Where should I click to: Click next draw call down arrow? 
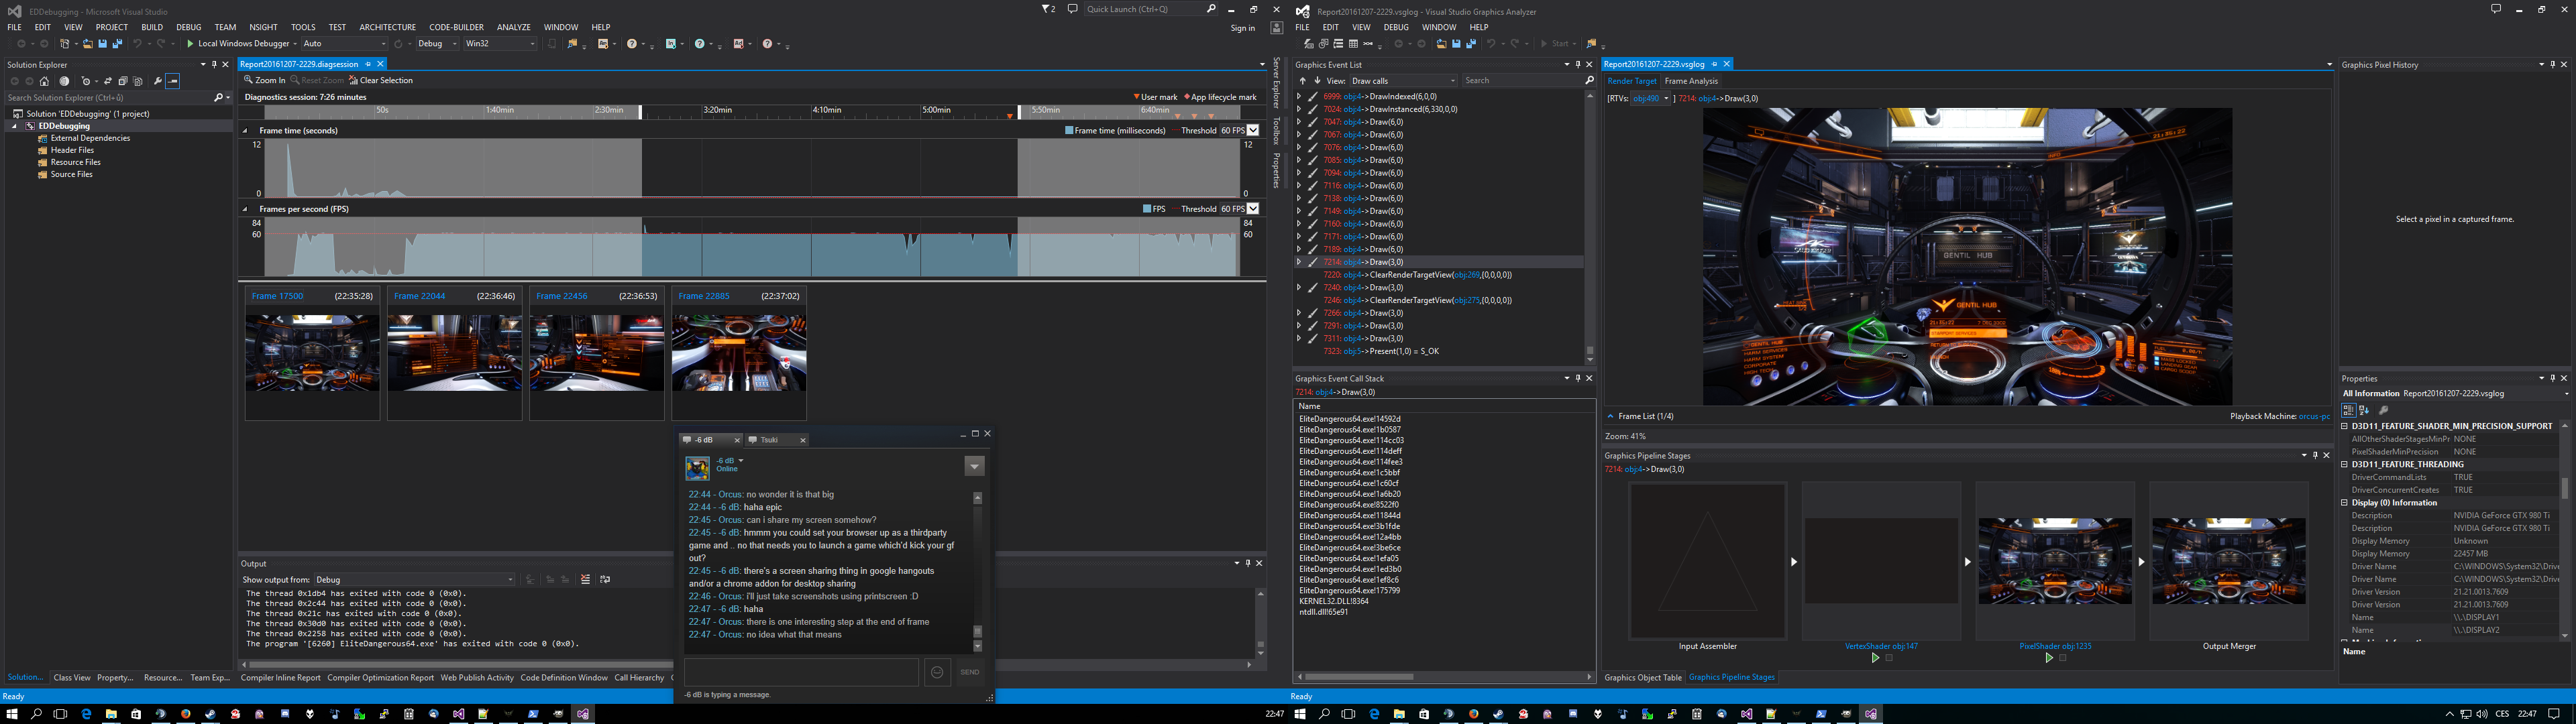1318,81
